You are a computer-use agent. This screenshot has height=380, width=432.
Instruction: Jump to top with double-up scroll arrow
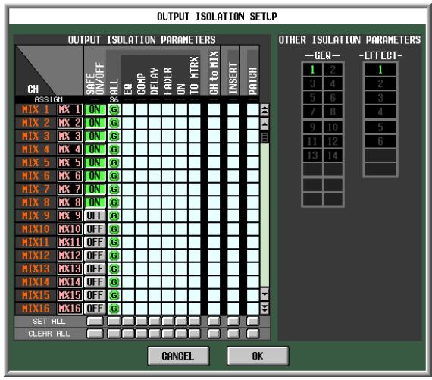265,110
